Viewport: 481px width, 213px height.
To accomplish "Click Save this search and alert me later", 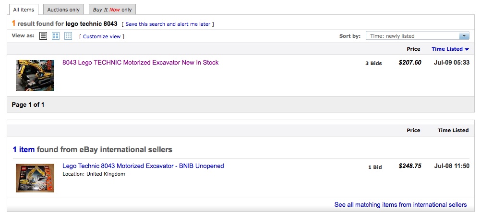I will point(168,24).
